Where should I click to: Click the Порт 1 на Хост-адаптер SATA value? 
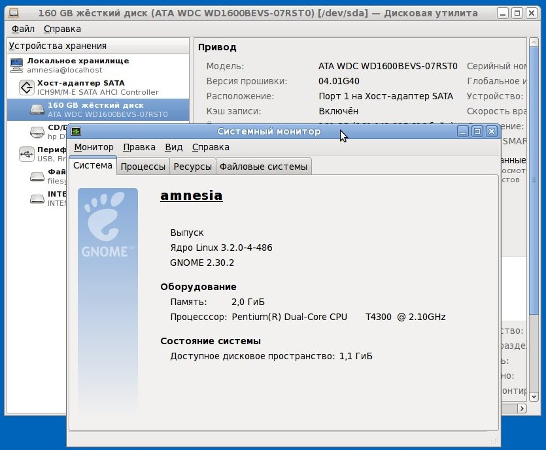coord(386,96)
